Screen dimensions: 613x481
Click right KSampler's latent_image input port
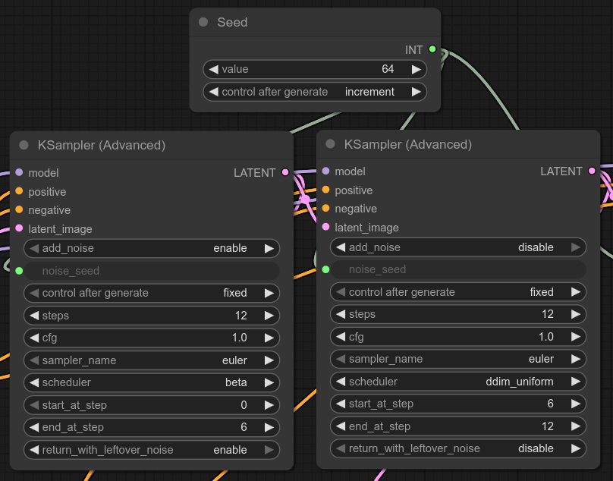(x=325, y=227)
